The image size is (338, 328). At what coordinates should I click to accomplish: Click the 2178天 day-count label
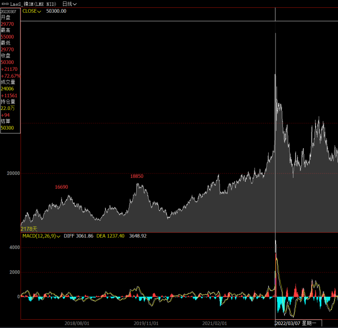click(29, 229)
